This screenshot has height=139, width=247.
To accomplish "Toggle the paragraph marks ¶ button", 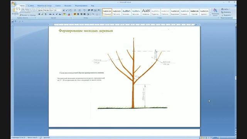I will tap(99, 10).
